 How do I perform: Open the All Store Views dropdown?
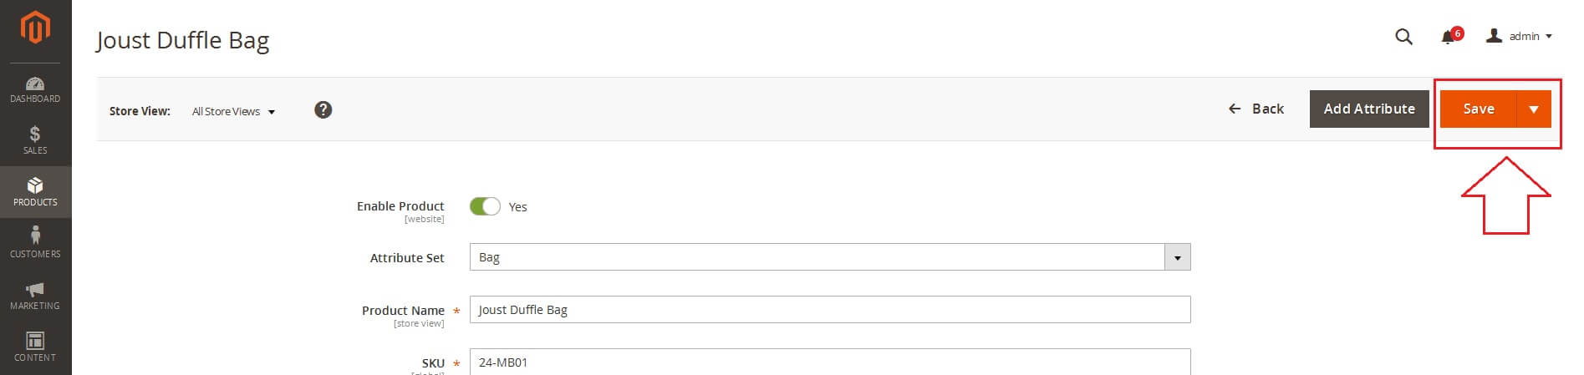coord(234,111)
